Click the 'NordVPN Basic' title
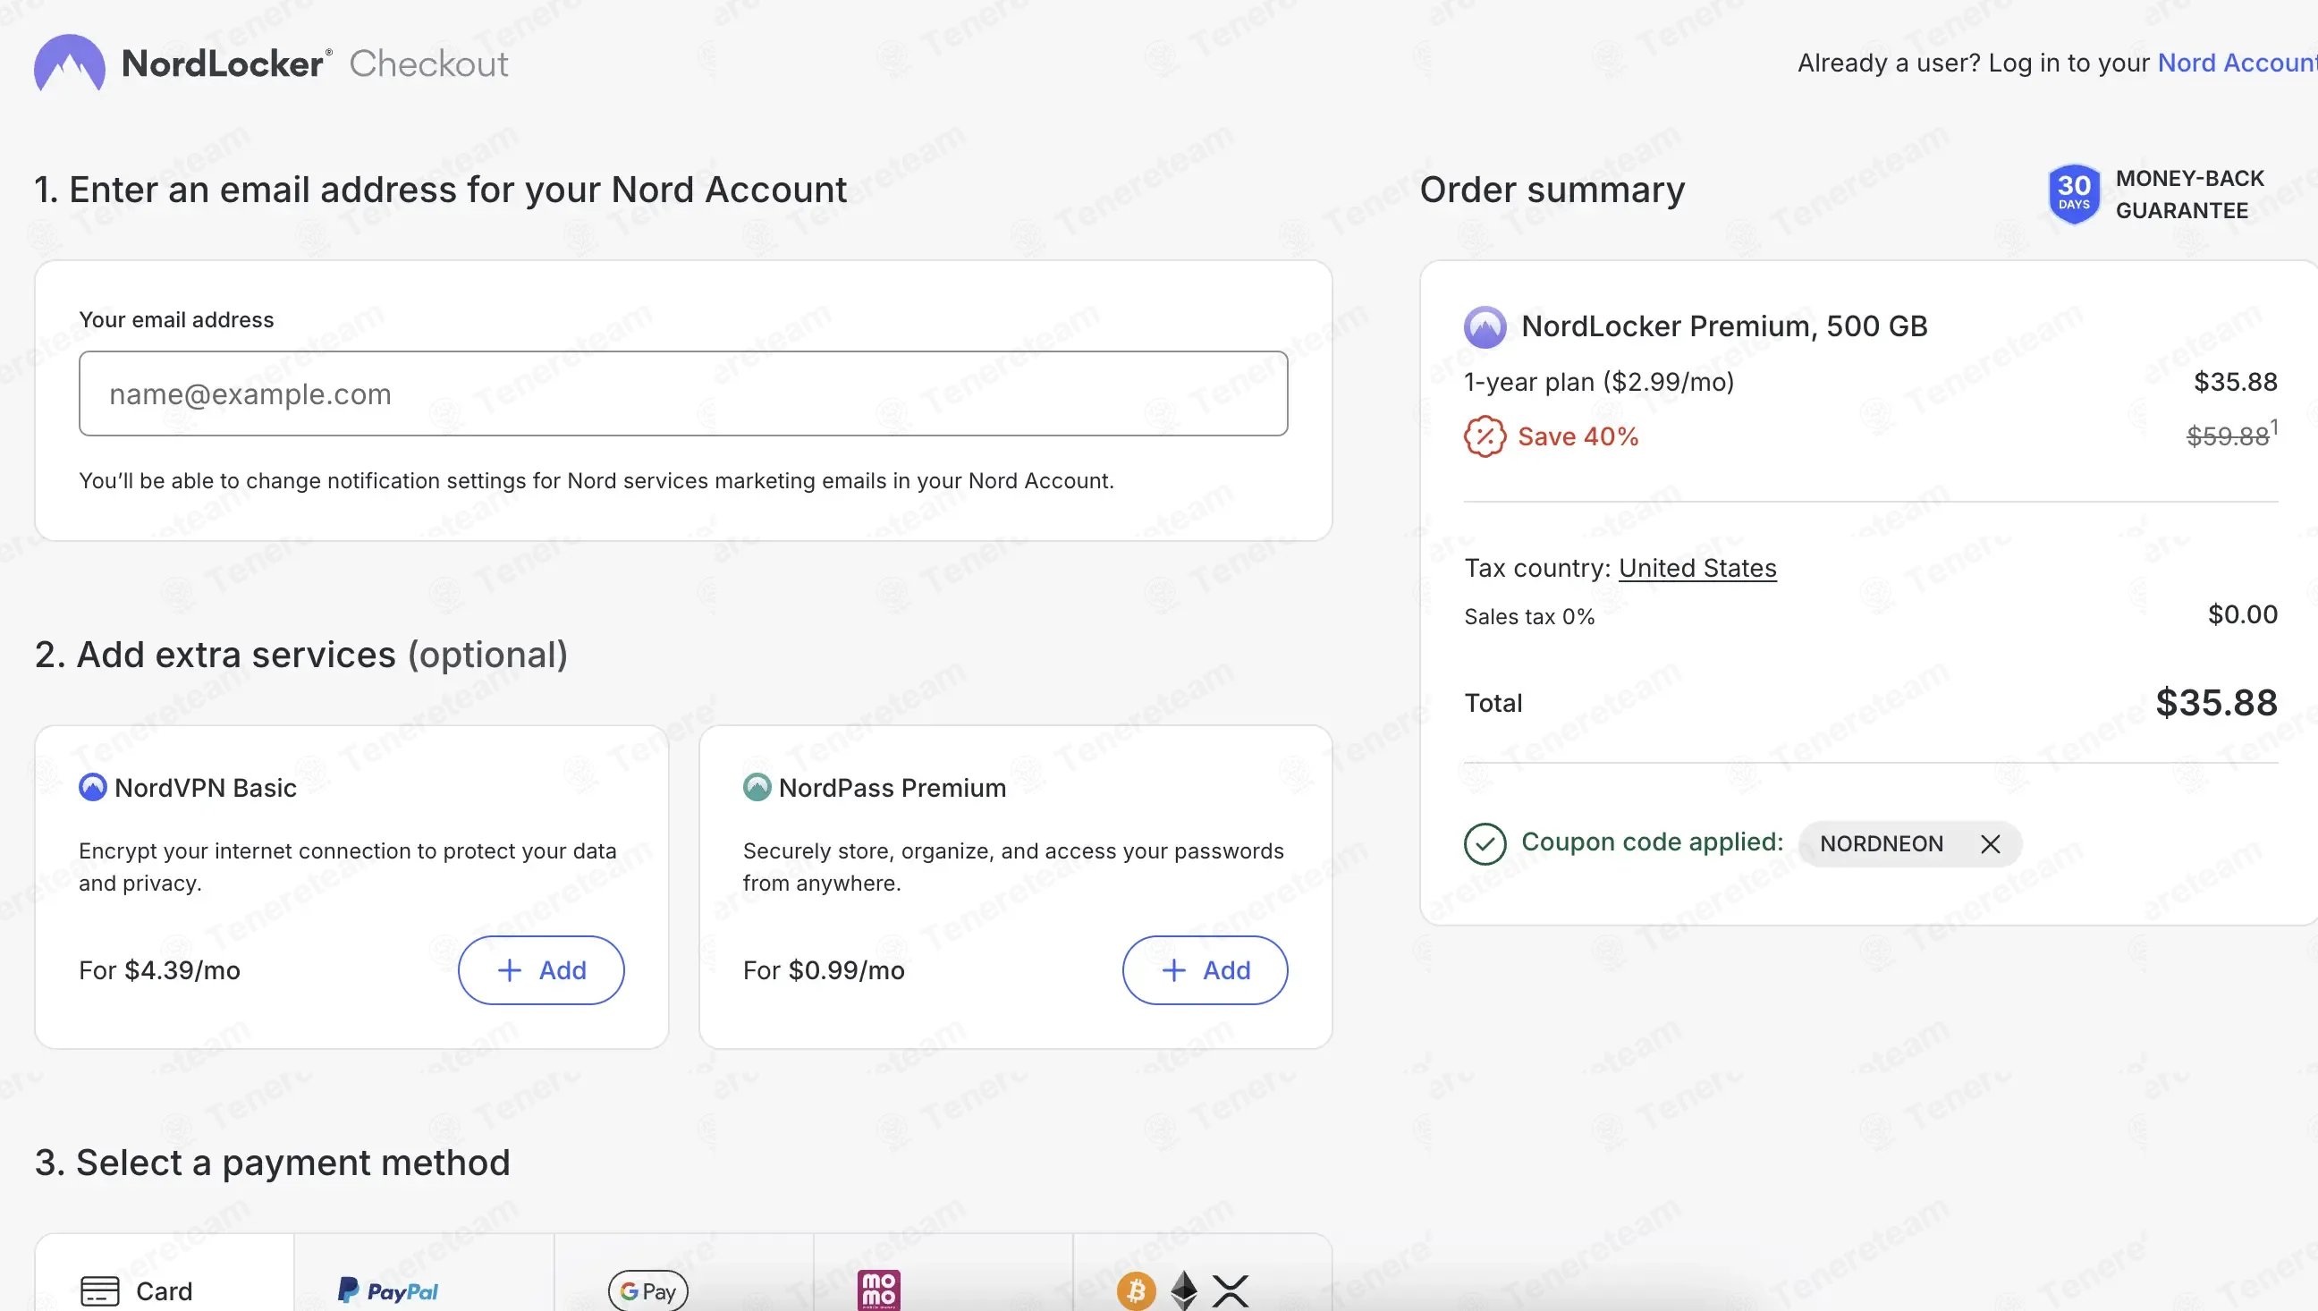The width and height of the screenshot is (2318, 1311). click(206, 788)
